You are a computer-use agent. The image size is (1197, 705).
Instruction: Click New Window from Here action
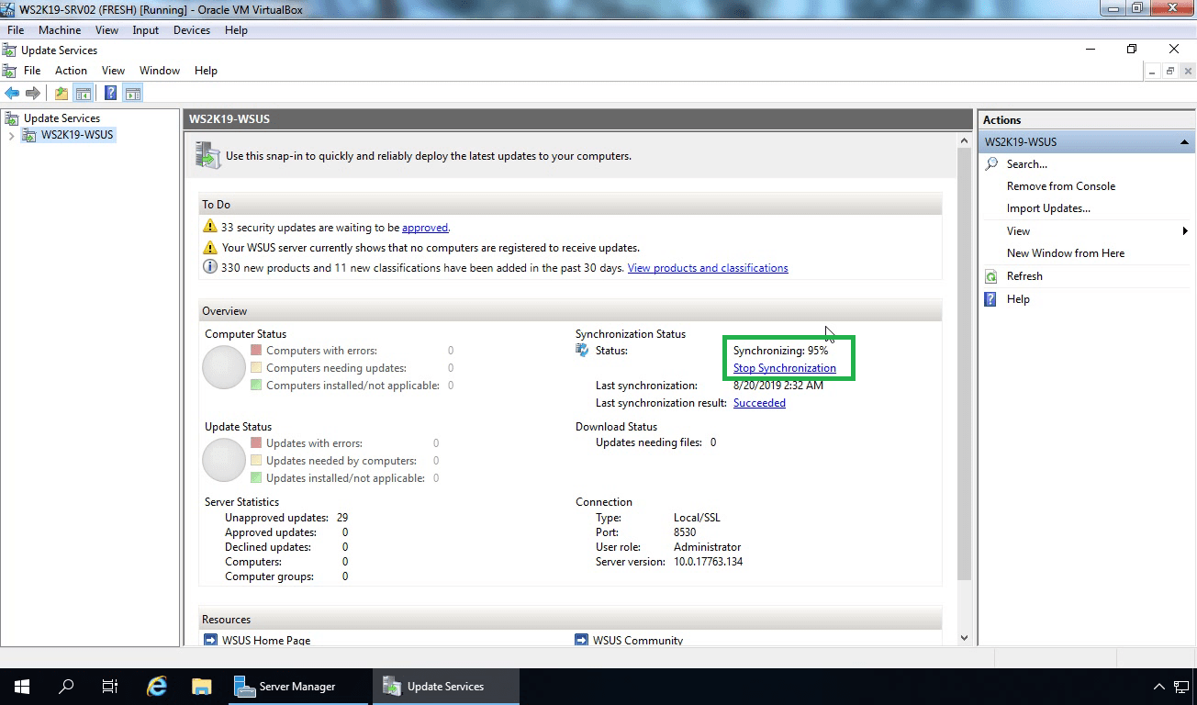coord(1066,253)
